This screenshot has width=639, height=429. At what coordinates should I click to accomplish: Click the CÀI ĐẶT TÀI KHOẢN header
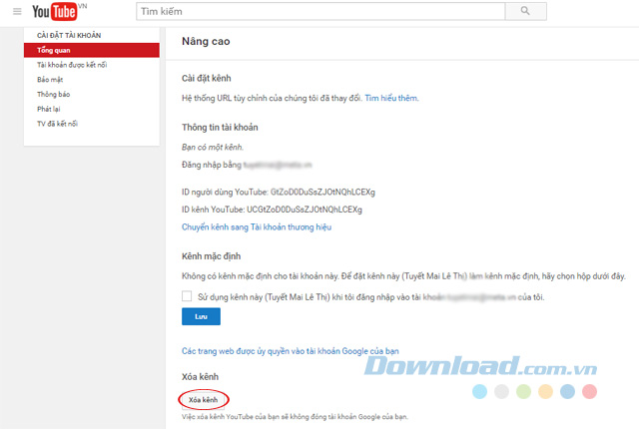(x=69, y=35)
